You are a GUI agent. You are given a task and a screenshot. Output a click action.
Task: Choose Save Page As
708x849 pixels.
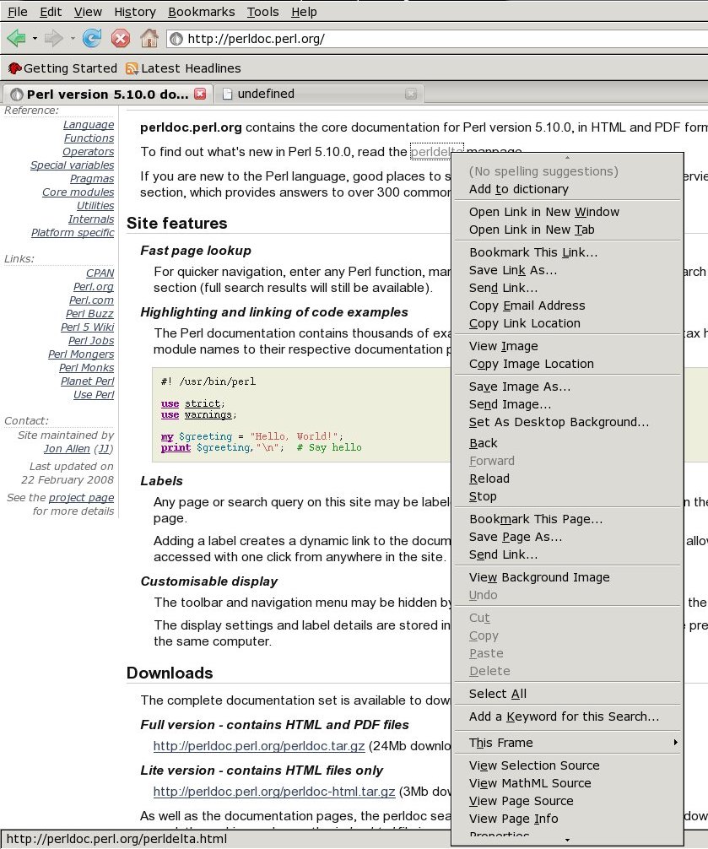tap(567, 537)
